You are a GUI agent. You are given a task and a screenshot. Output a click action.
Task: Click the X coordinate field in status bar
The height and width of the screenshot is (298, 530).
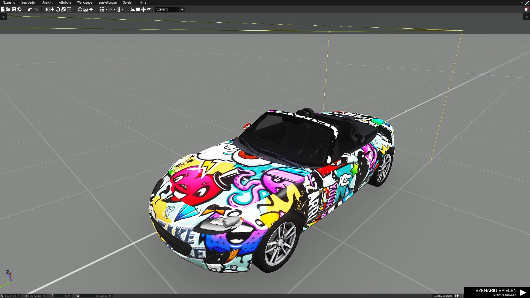pos(12,296)
